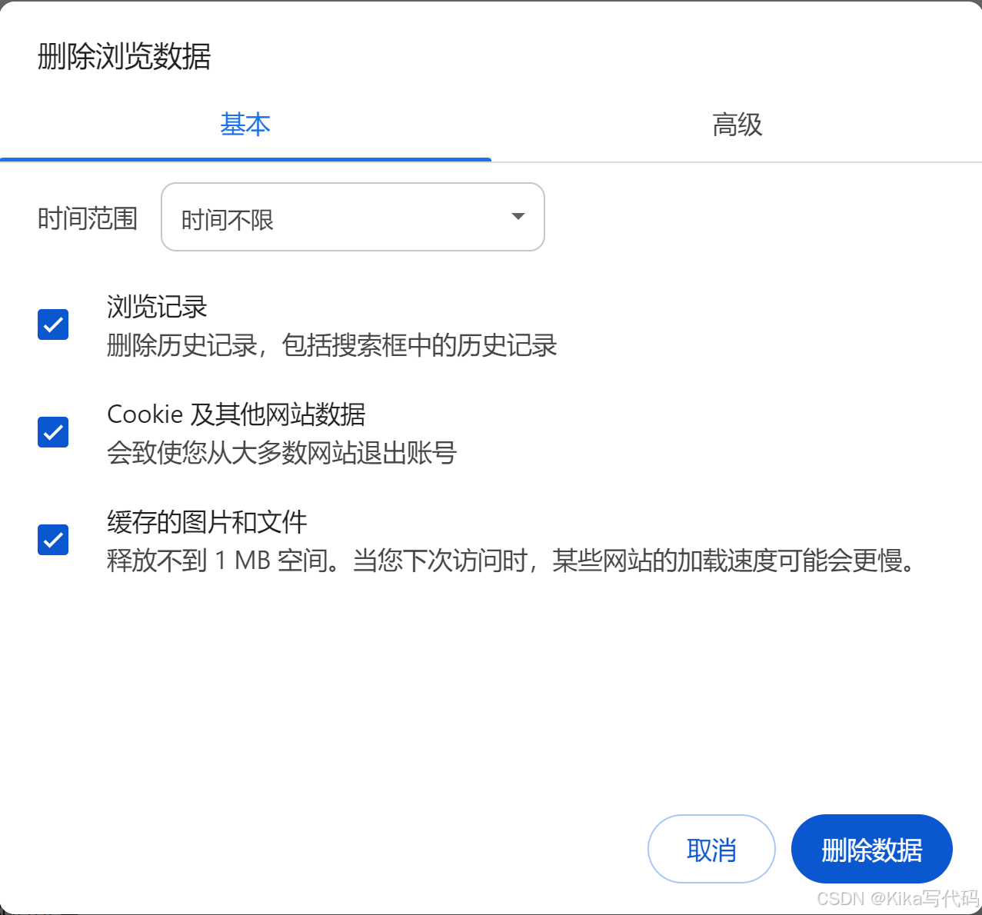The image size is (982, 915).
Task: Click the 取消 button
Action: pyautogui.click(x=711, y=849)
